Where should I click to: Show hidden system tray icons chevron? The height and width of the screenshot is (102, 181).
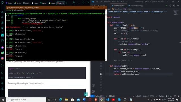tap(148, 99)
